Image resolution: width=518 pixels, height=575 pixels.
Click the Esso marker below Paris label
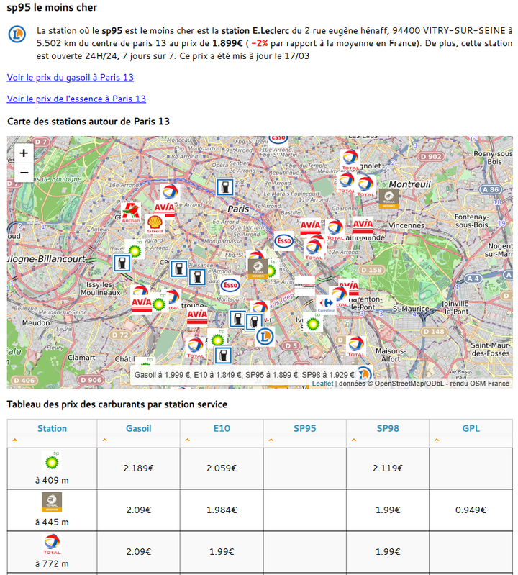[284, 240]
